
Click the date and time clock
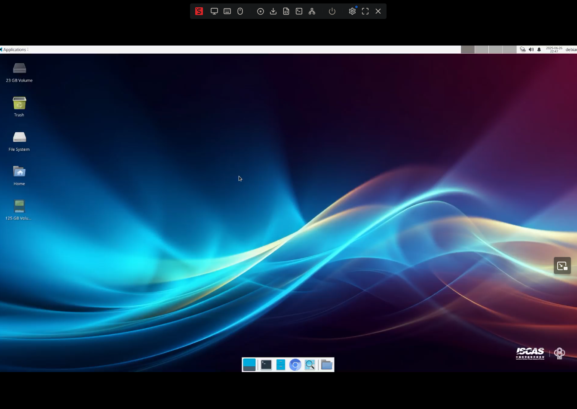coord(554,49)
